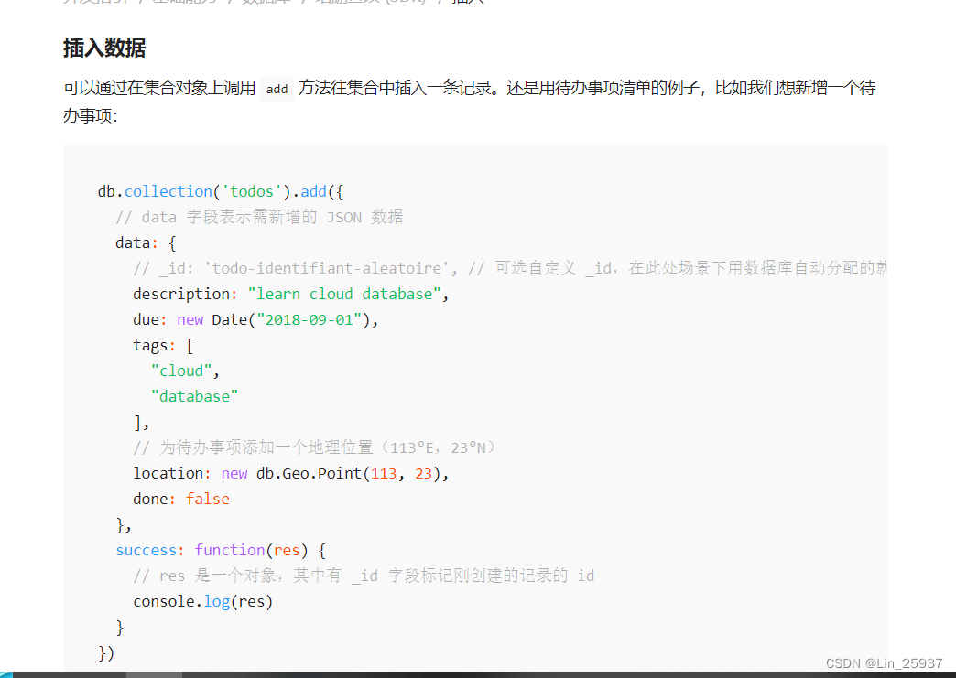The image size is (956, 678).
Task: Click the function keyword after success
Action: point(230,550)
